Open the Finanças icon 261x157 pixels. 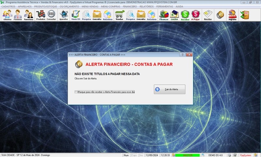click(164, 15)
